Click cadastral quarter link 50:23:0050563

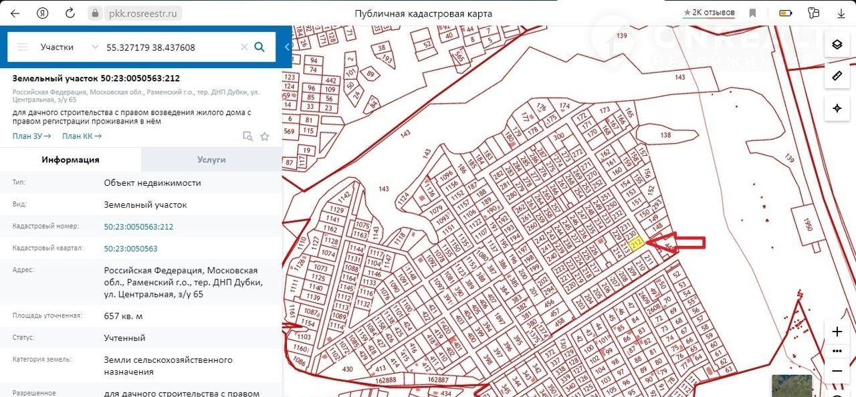point(130,249)
